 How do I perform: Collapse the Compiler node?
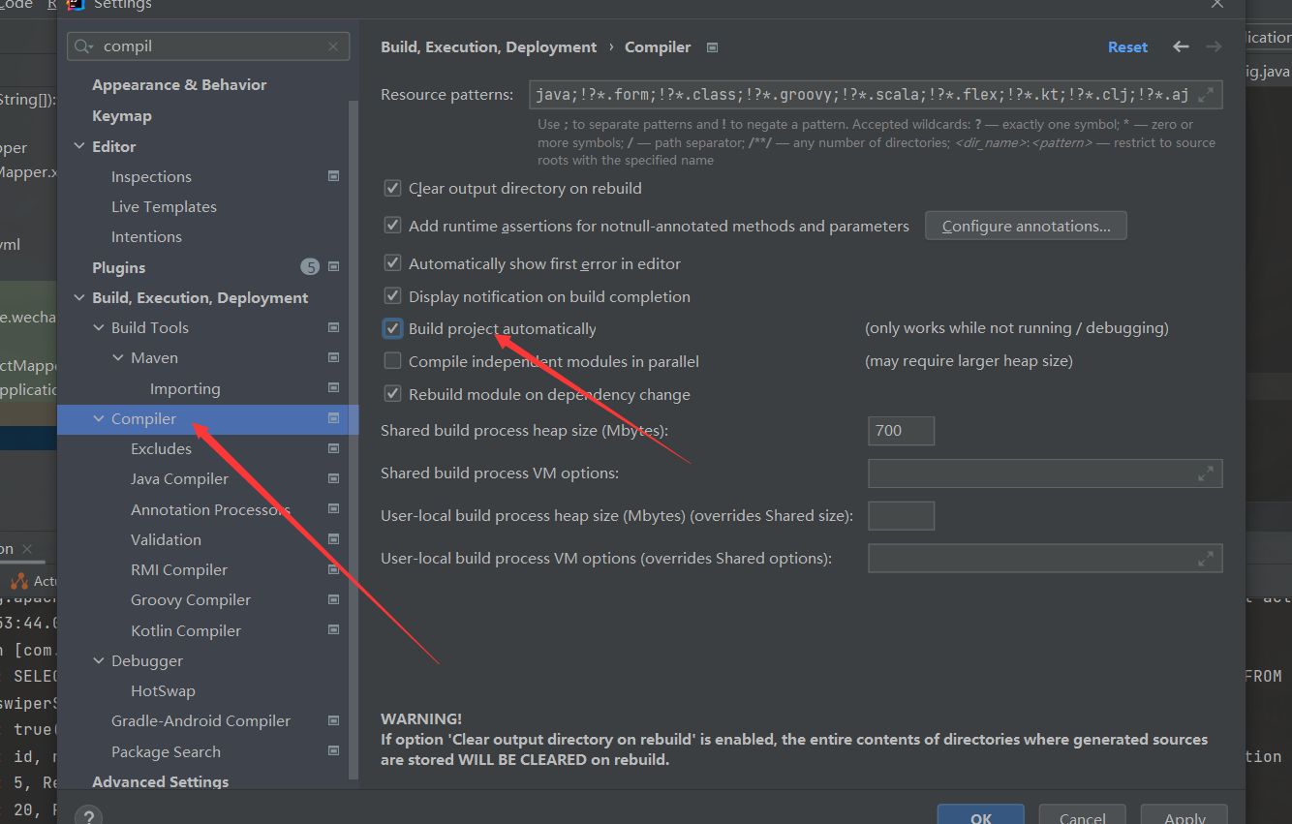coord(99,418)
